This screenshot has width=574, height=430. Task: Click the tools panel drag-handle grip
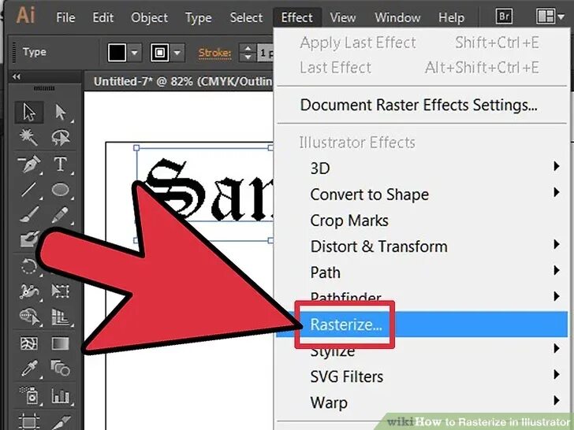click(44, 88)
